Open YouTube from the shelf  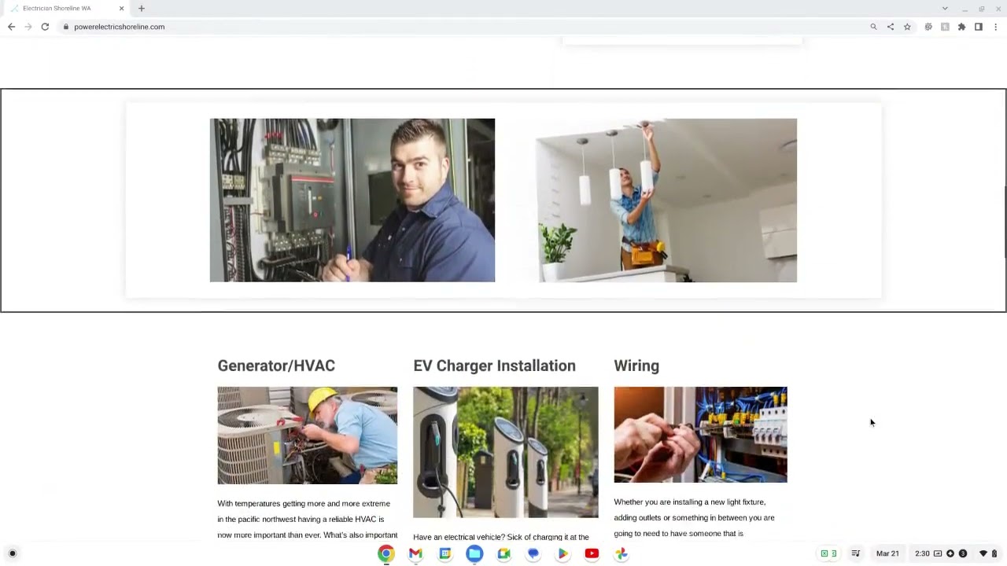(592, 553)
